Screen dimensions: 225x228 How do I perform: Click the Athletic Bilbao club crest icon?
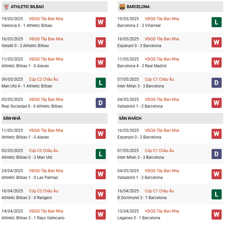pyautogui.click(x=6, y=7)
